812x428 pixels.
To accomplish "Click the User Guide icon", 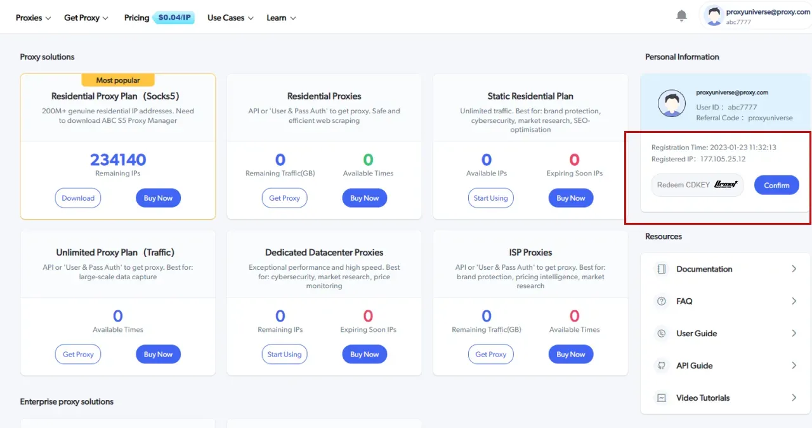I will tap(662, 334).
